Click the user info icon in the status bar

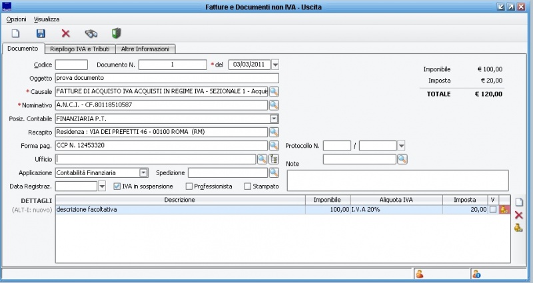(476, 274)
